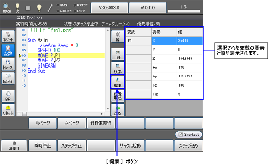268x164 pixels.
Task: Expand robot selection VS050A3 A
Action: 110,7
